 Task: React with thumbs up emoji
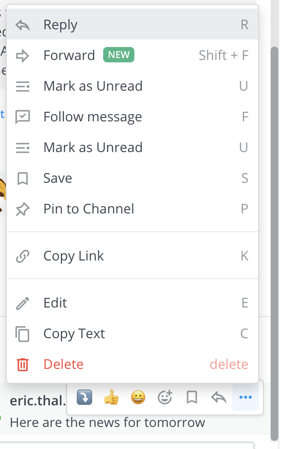click(111, 397)
